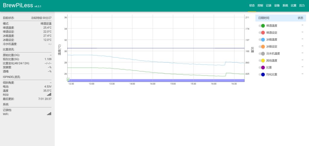Open the 系统 settings tab
Viewport: 309px width, 146px height.
coord(285,6)
